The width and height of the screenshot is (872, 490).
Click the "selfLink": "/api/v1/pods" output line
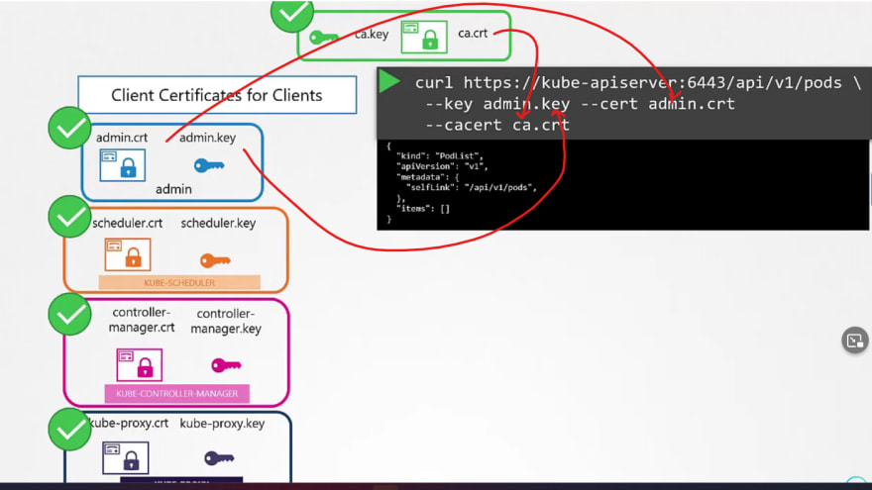(x=472, y=188)
